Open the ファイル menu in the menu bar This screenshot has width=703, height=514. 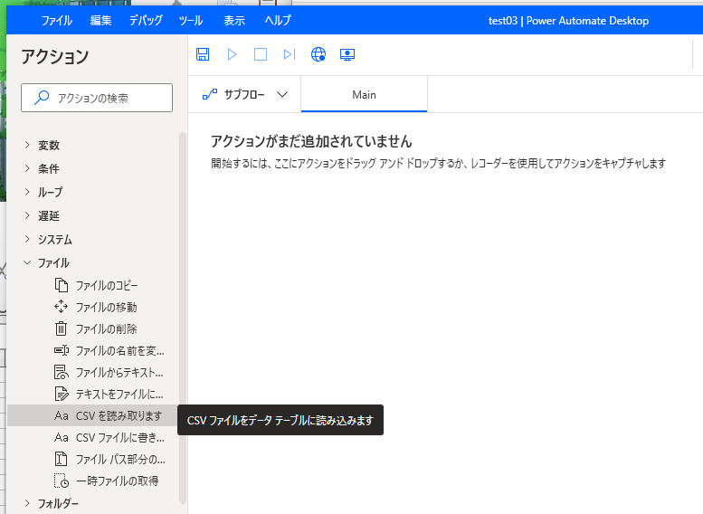coord(57,21)
